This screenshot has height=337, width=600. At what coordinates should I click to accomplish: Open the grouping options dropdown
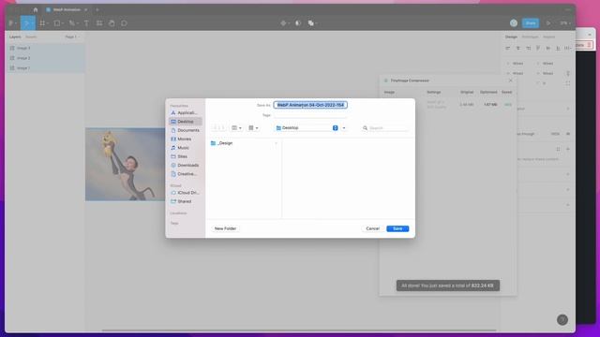tap(253, 128)
